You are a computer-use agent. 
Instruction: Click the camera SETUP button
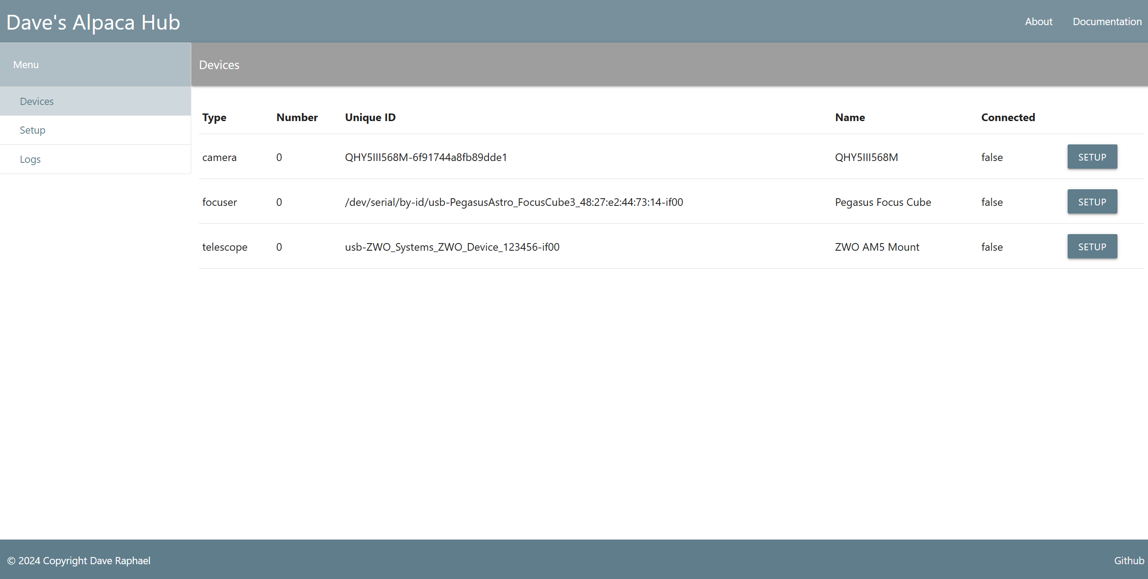click(1092, 156)
